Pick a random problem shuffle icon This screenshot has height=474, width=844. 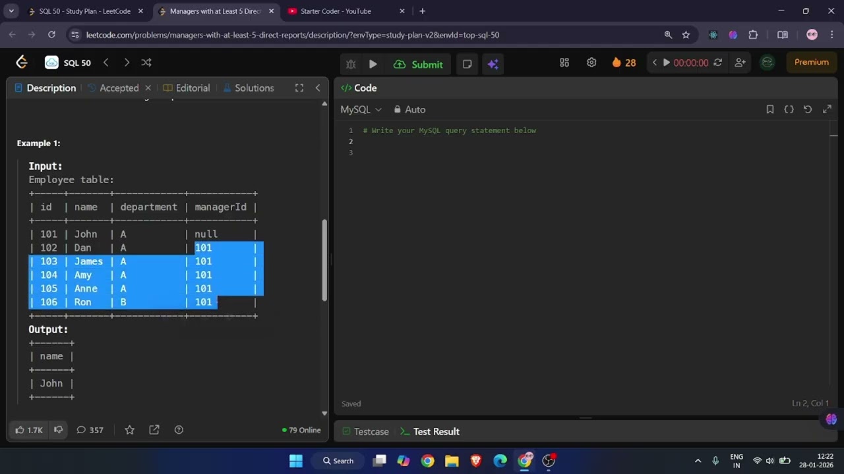pyautogui.click(x=146, y=63)
